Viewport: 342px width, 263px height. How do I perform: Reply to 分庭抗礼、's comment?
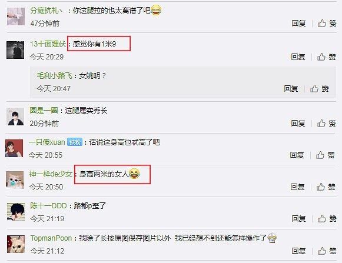coord(298,23)
